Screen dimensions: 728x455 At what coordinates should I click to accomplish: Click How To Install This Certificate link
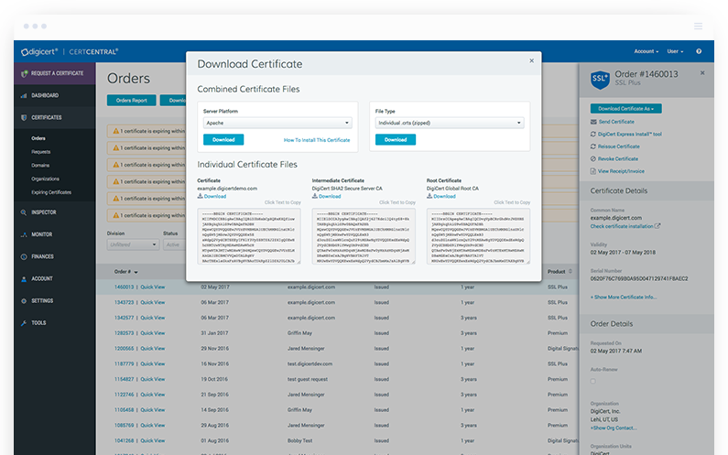[316, 140]
